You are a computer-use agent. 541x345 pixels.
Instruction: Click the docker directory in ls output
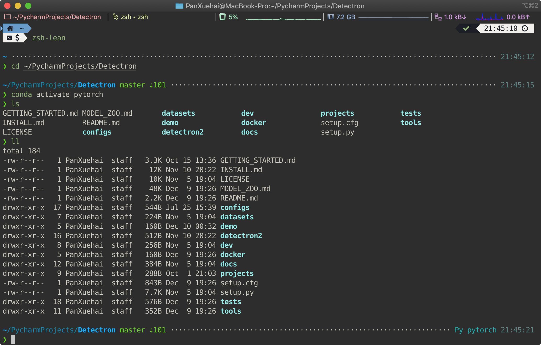(x=254, y=123)
